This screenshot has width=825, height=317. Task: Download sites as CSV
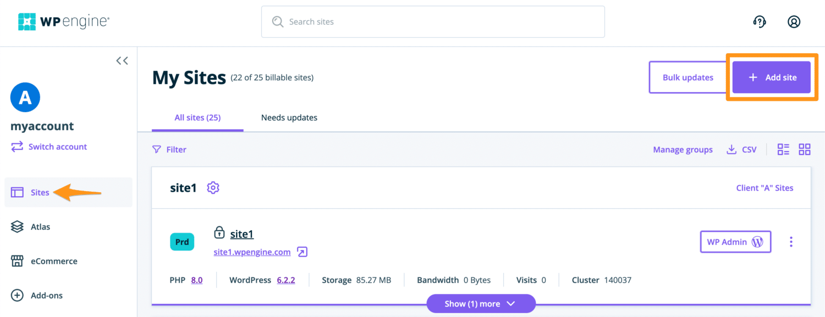point(741,149)
